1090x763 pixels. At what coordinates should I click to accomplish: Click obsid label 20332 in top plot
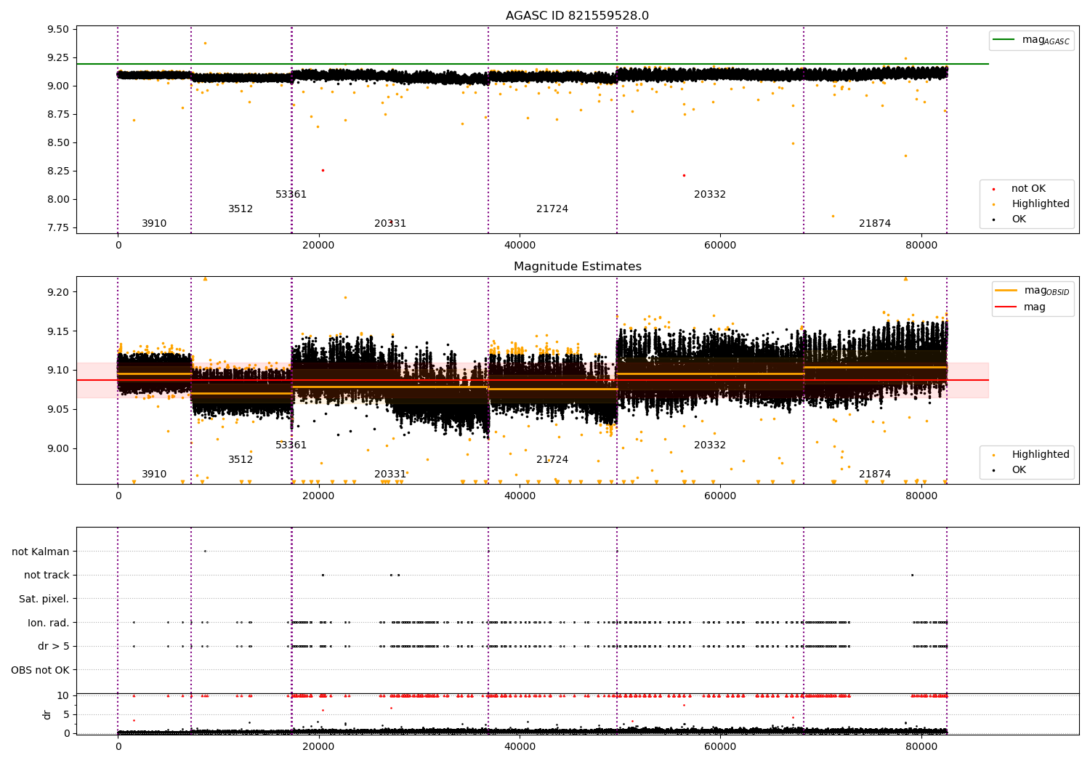pyautogui.click(x=710, y=195)
